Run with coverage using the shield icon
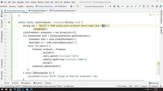 tap(118, 6)
